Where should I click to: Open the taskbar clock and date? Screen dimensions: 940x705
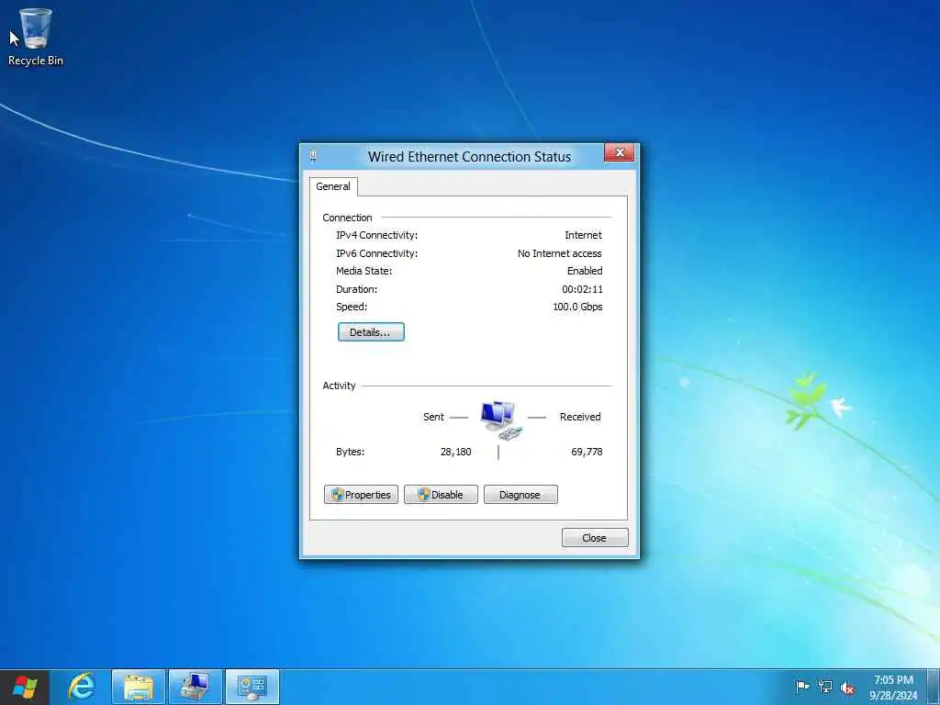893,688
